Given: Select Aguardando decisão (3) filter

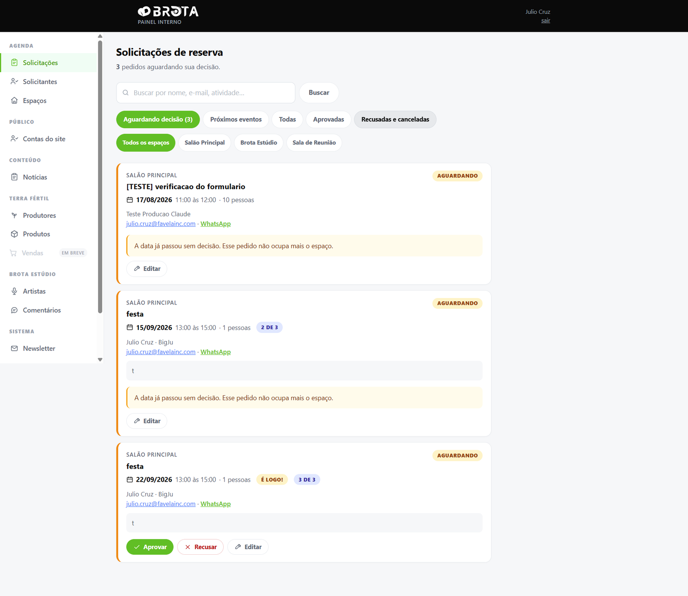Looking at the screenshot, I should click(x=158, y=120).
